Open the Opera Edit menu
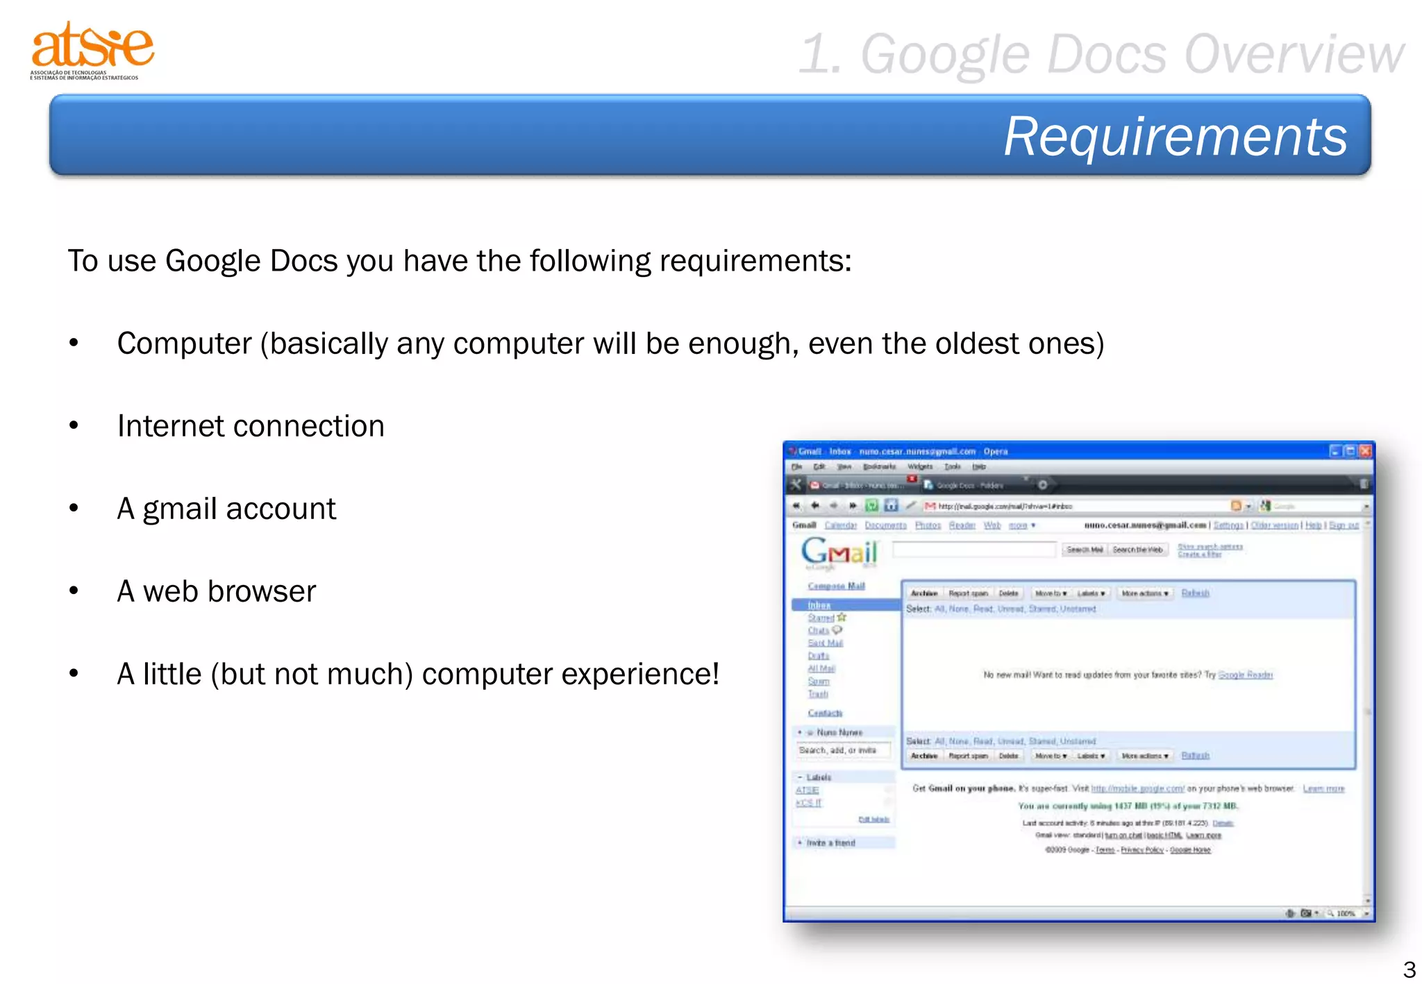Viewport: 1422px width, 984px height. [819, 467]
